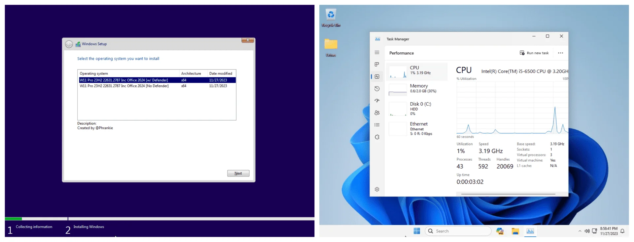Select the Memory resource in Performance list

(417, 89)
